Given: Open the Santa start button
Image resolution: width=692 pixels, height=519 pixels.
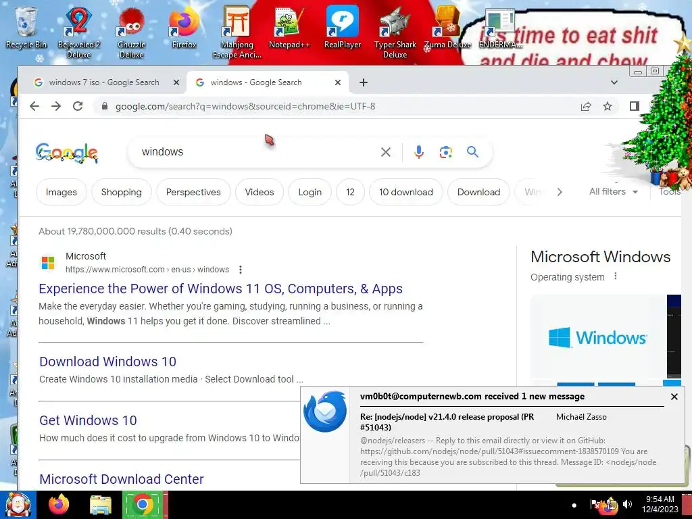Looking at the screenshot, I should coord(18,505).
